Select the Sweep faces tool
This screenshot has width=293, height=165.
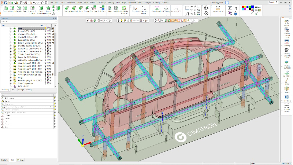67,9
